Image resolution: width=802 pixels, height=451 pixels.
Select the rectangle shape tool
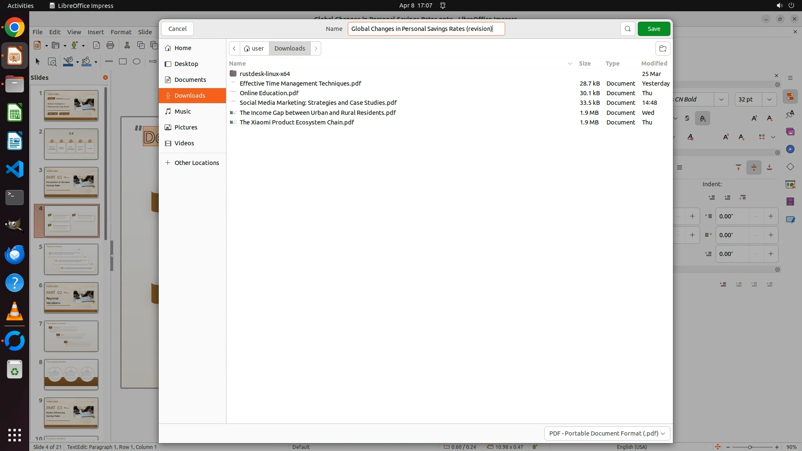coord(122,61)
